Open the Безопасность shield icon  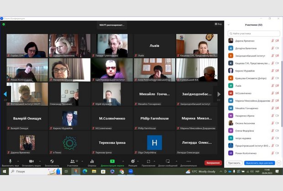52,161
